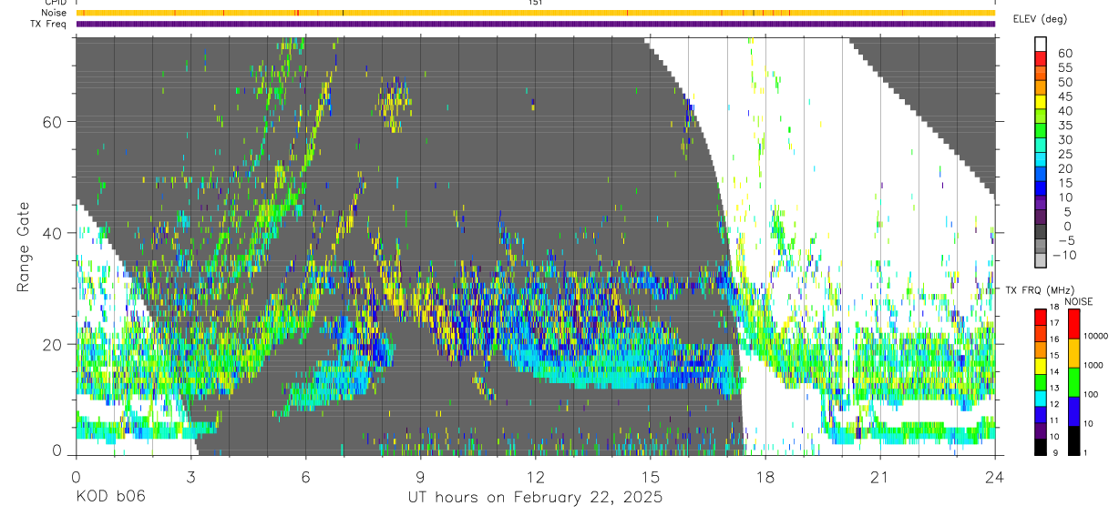Click the "21" tick on the UT hours axis
This screenshot has width=1119, height=516.
click(880, 476)
